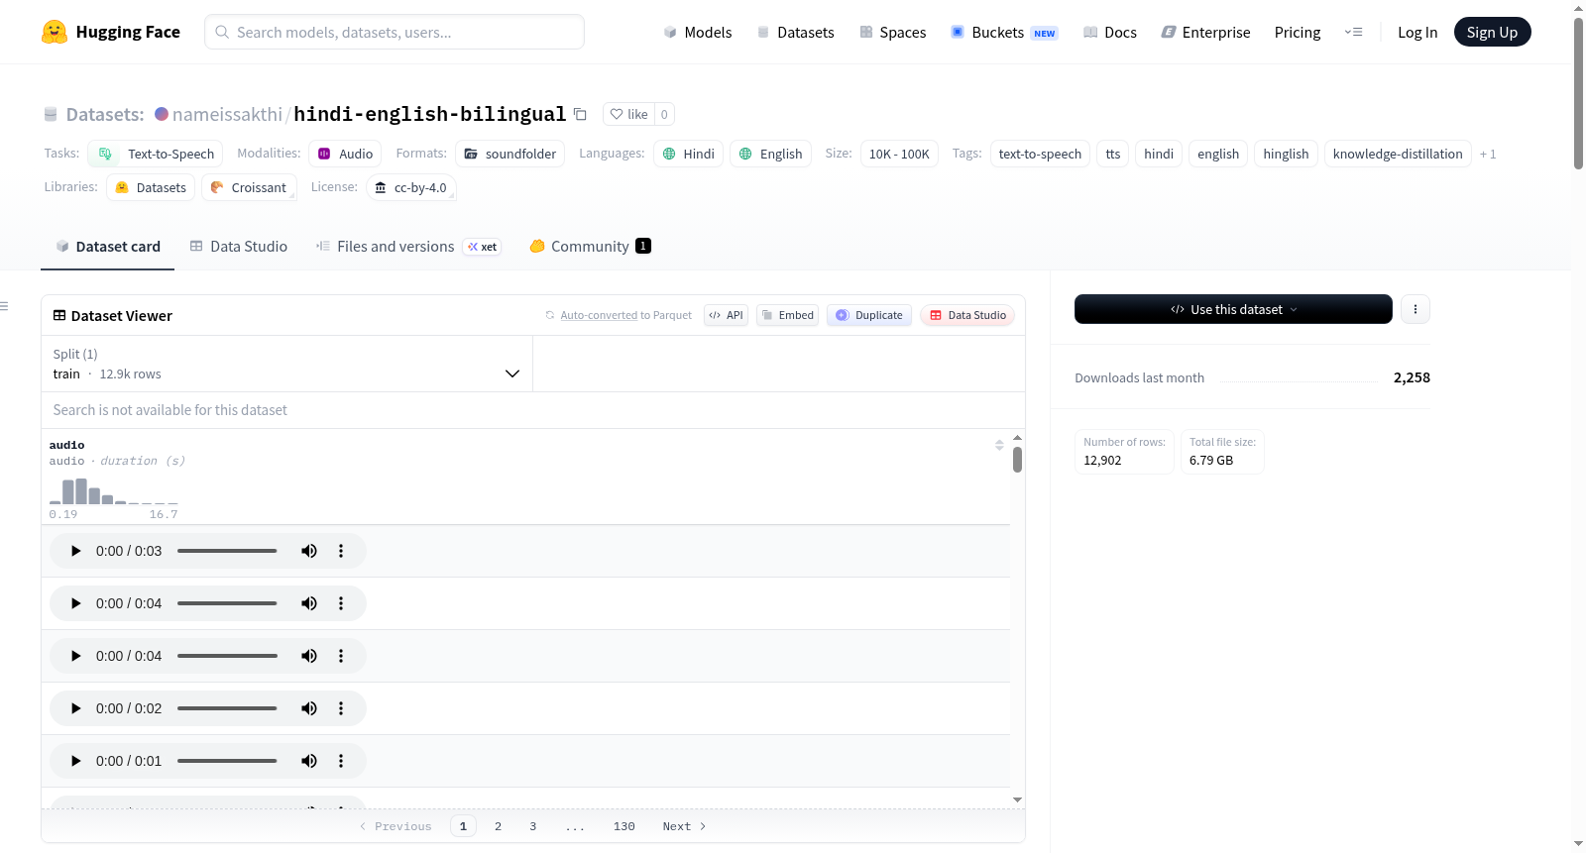Switch to the Data Studio tab

(239, 246)
